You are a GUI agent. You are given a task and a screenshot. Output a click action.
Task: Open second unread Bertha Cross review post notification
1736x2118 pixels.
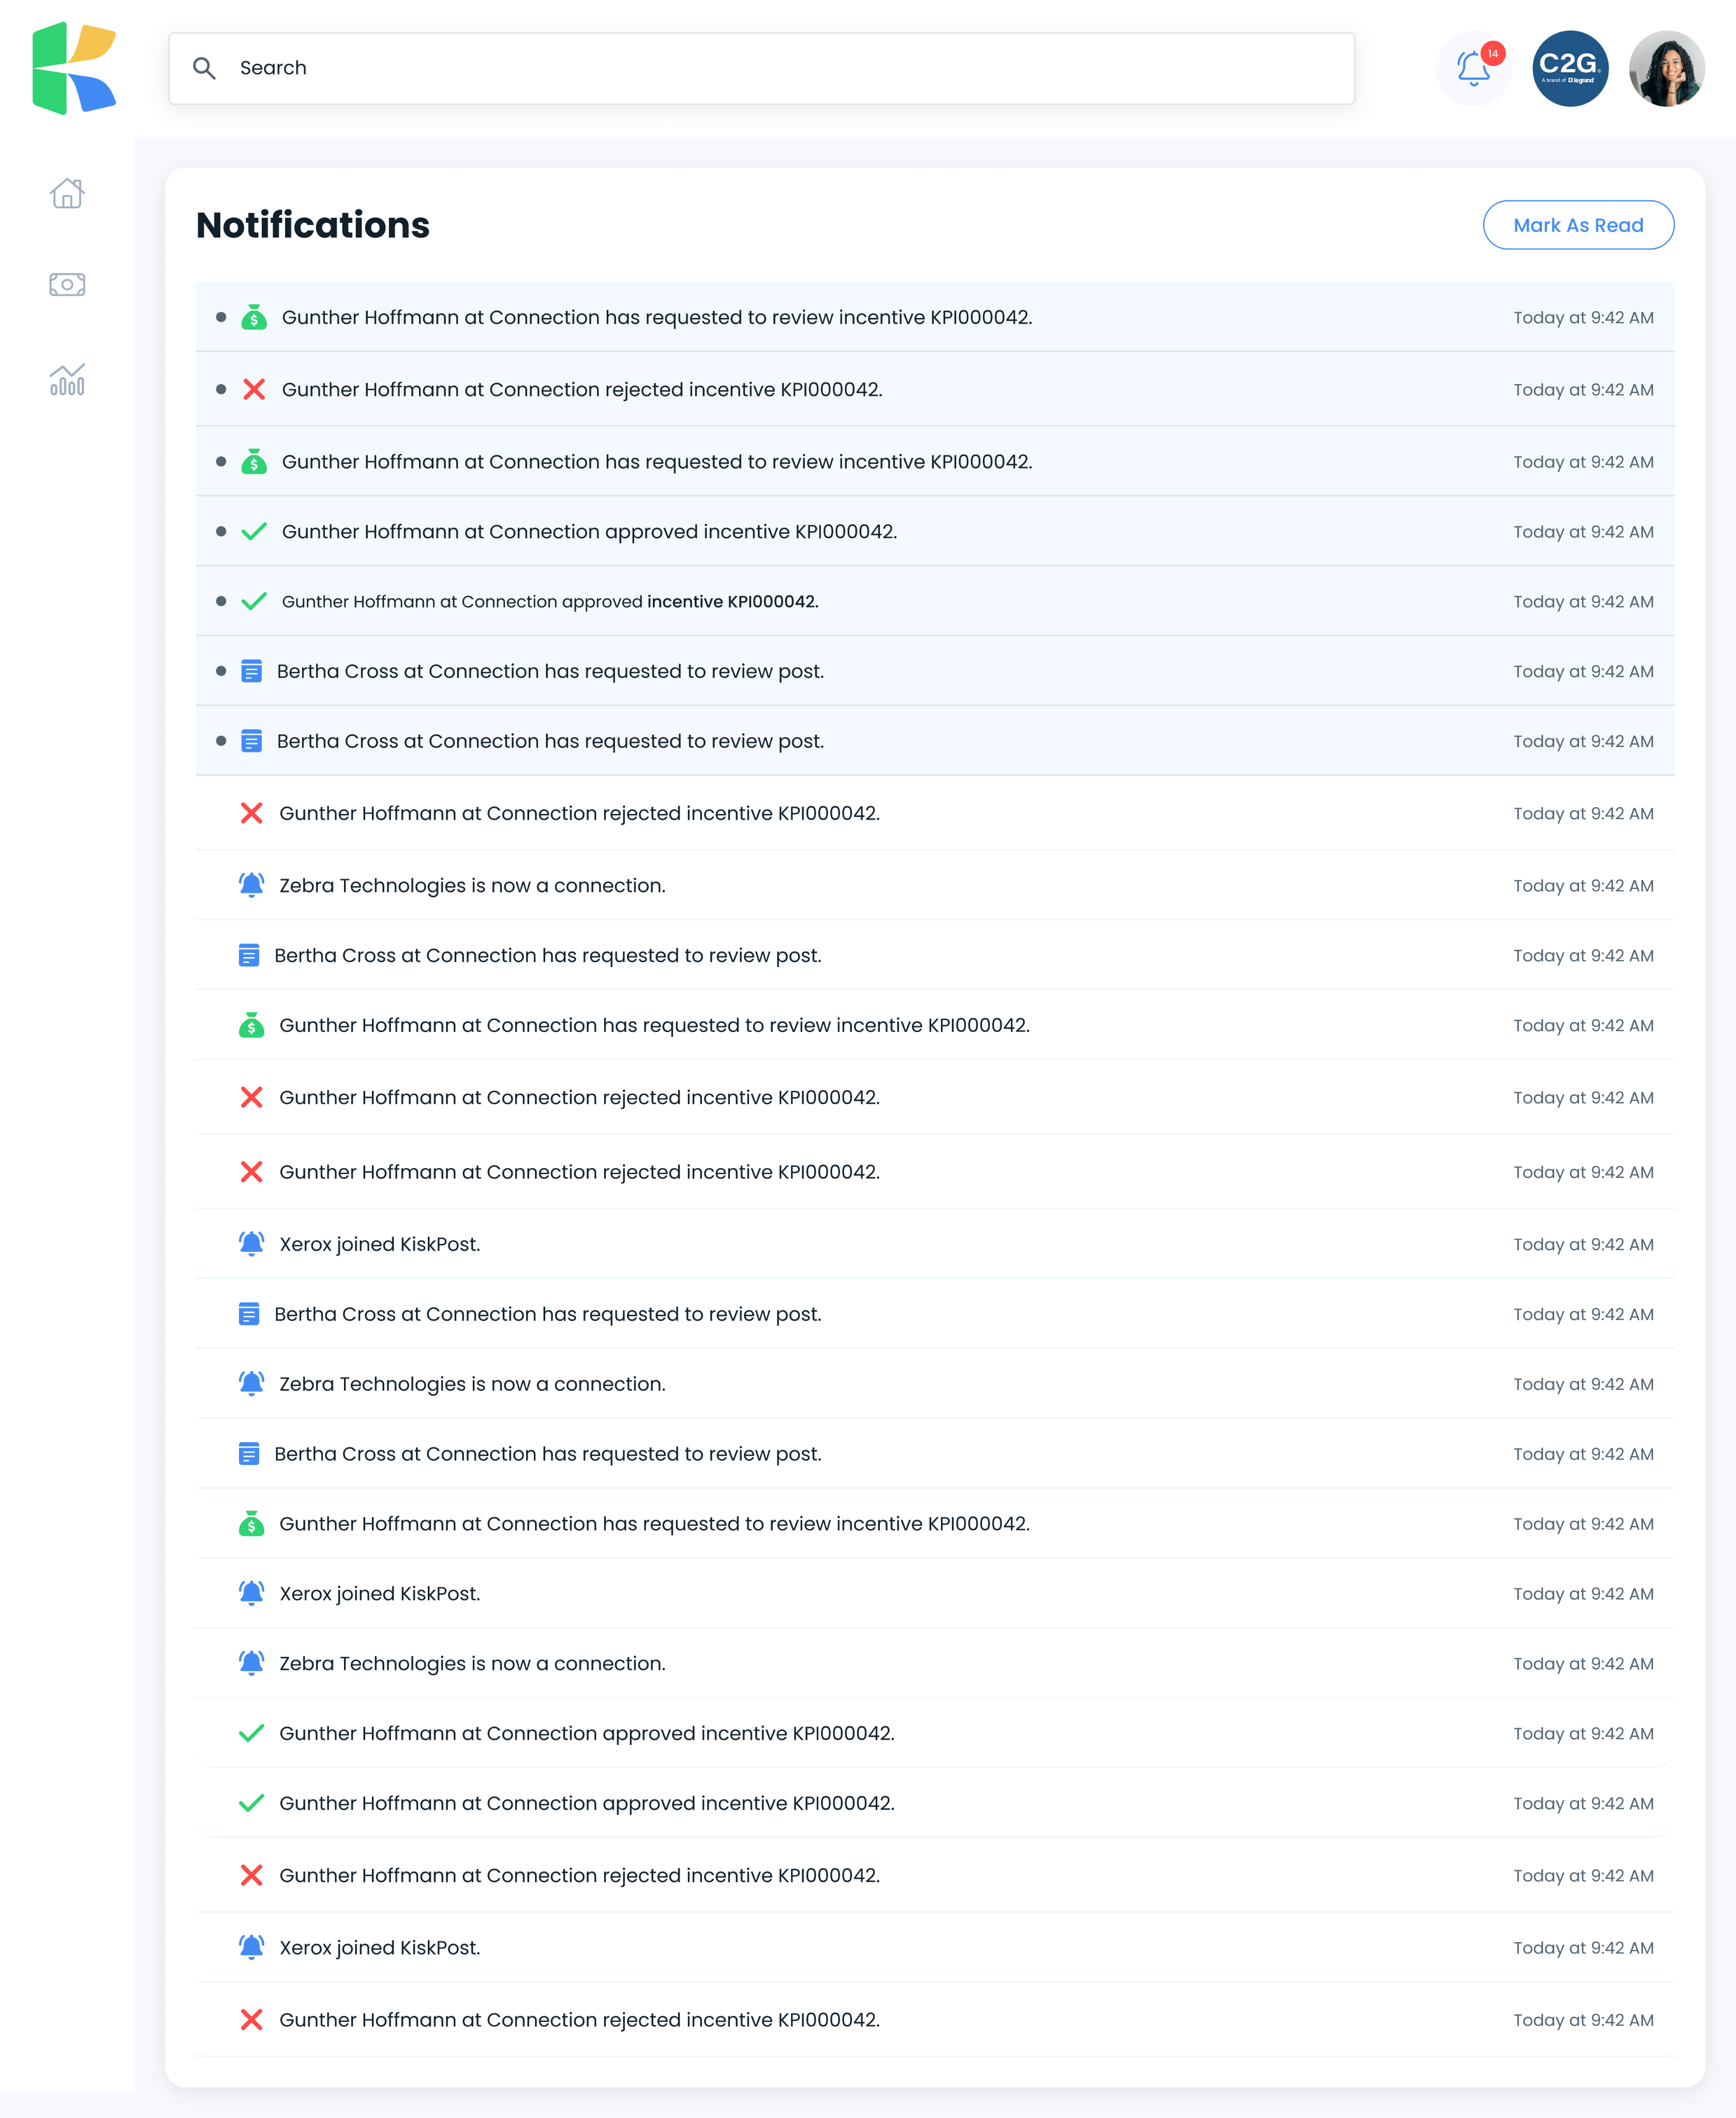(934, 740)
